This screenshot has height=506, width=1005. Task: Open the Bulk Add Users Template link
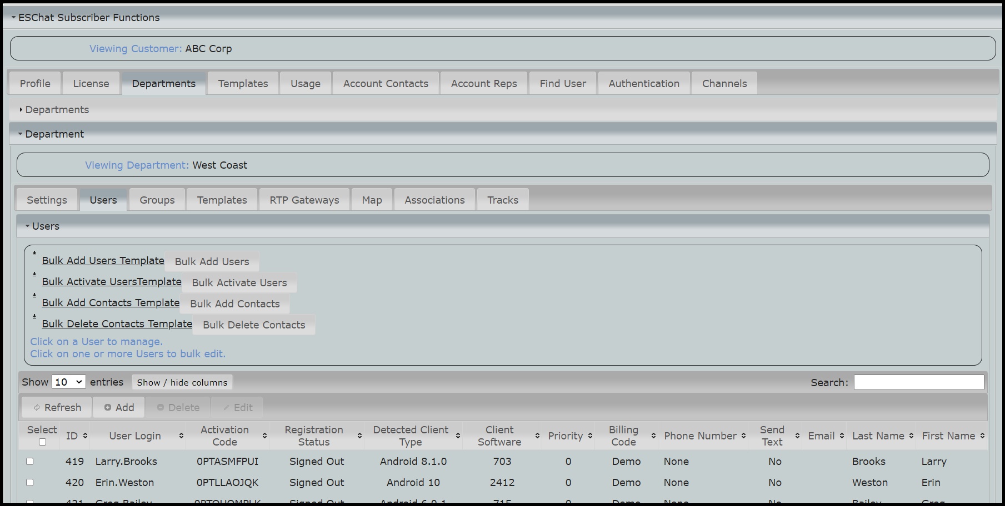[x=103, y=260]
